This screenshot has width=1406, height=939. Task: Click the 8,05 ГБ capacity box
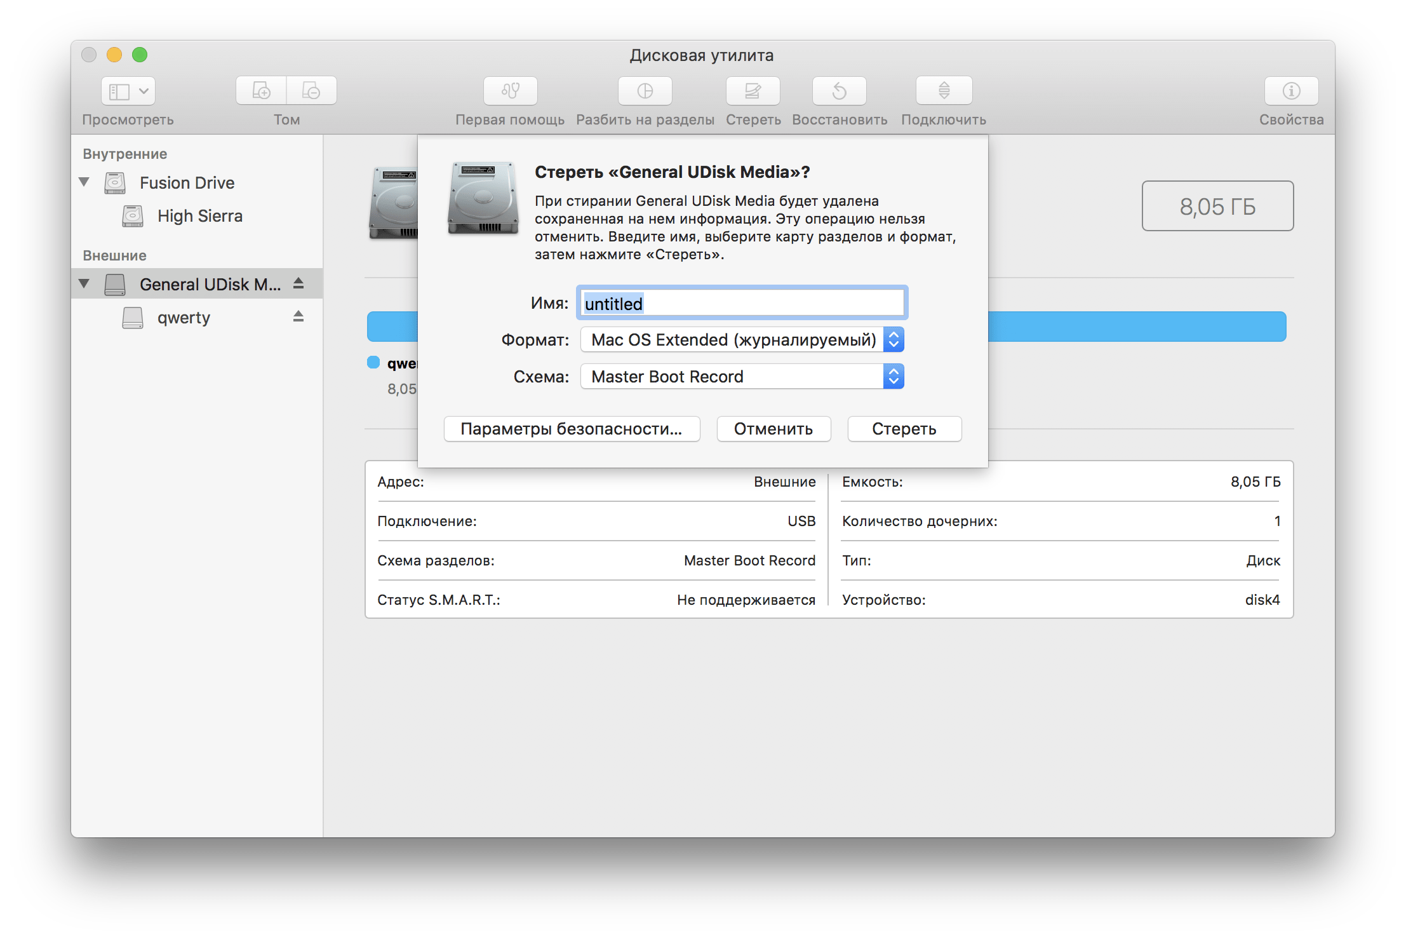[x=1217, y=206]
